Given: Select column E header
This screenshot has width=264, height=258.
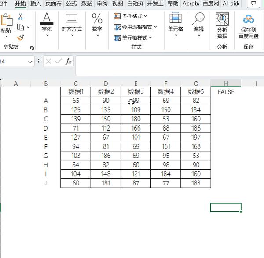Looking at the screenshot, I should pyautogui.click(x=136, y=84).
